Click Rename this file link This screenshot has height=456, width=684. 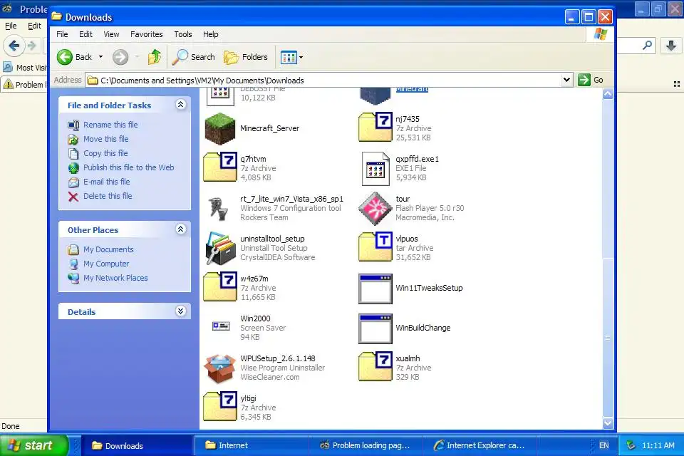(110, 125)
